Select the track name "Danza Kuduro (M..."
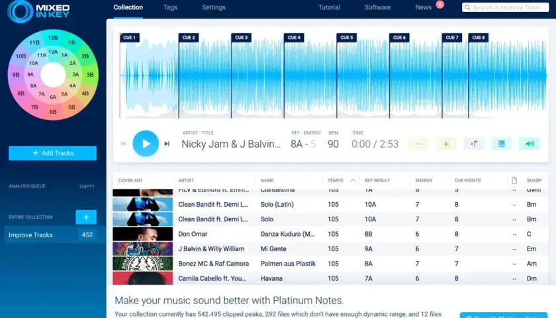This screenshot has height=318, width=556. tap(287, 234)
